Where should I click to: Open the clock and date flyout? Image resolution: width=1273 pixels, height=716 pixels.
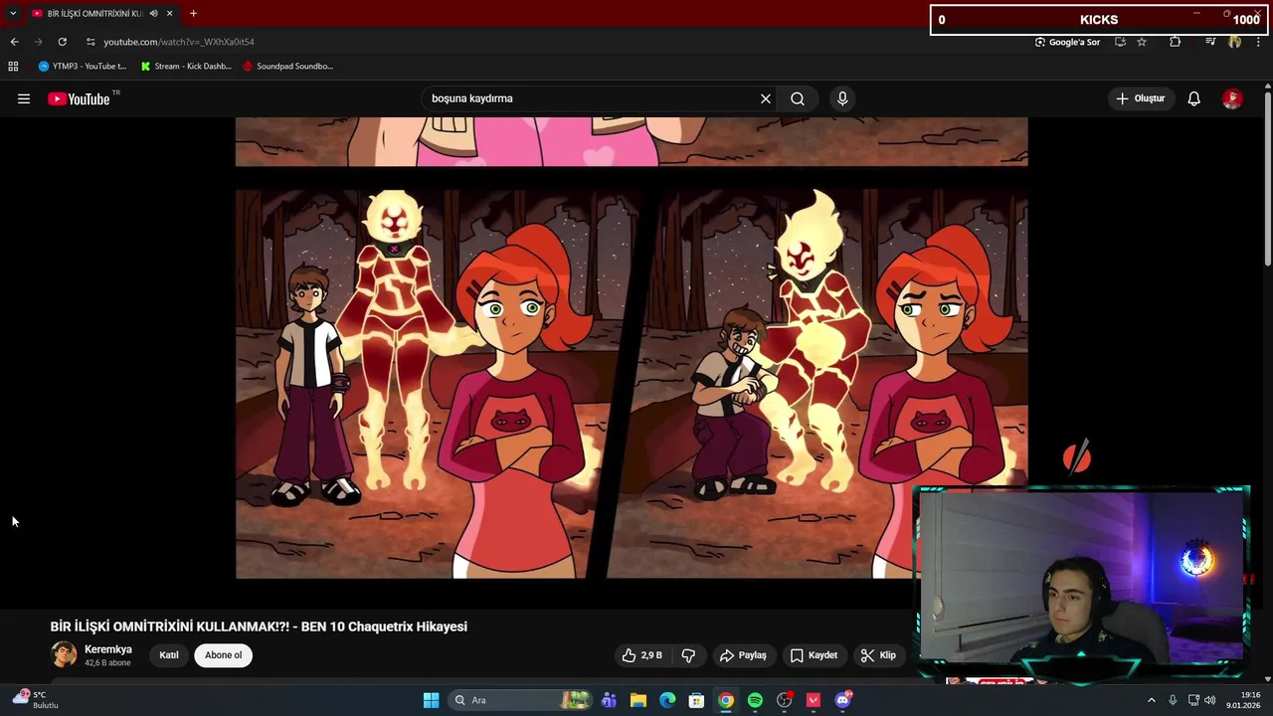1243,700
